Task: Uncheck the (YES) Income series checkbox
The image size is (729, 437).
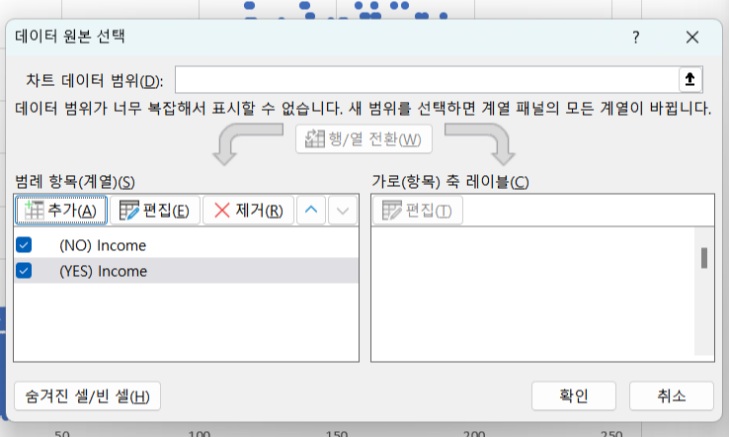Action: pos(24,270)
